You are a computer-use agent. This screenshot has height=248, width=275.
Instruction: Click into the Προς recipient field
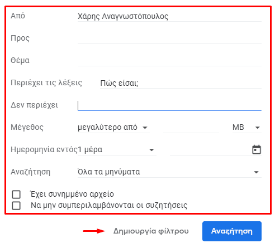coord(169,38)
